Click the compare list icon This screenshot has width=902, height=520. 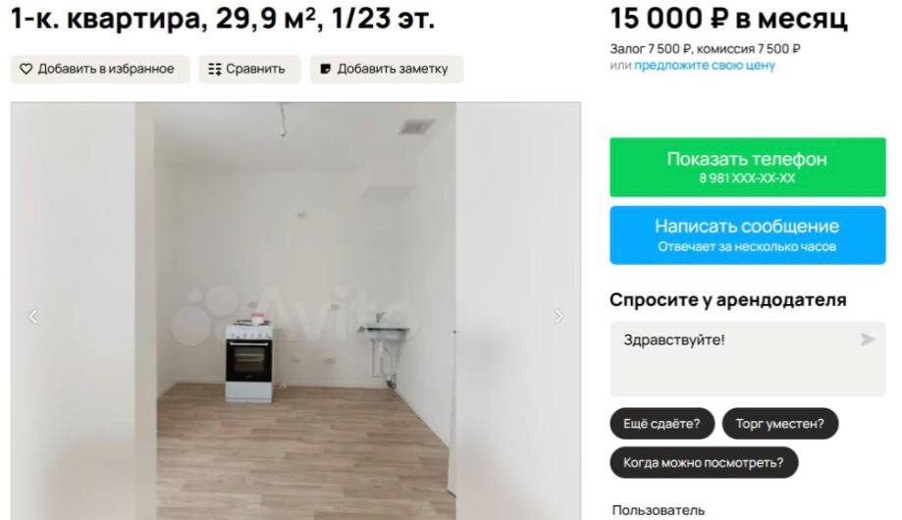[x=215, y=69]
